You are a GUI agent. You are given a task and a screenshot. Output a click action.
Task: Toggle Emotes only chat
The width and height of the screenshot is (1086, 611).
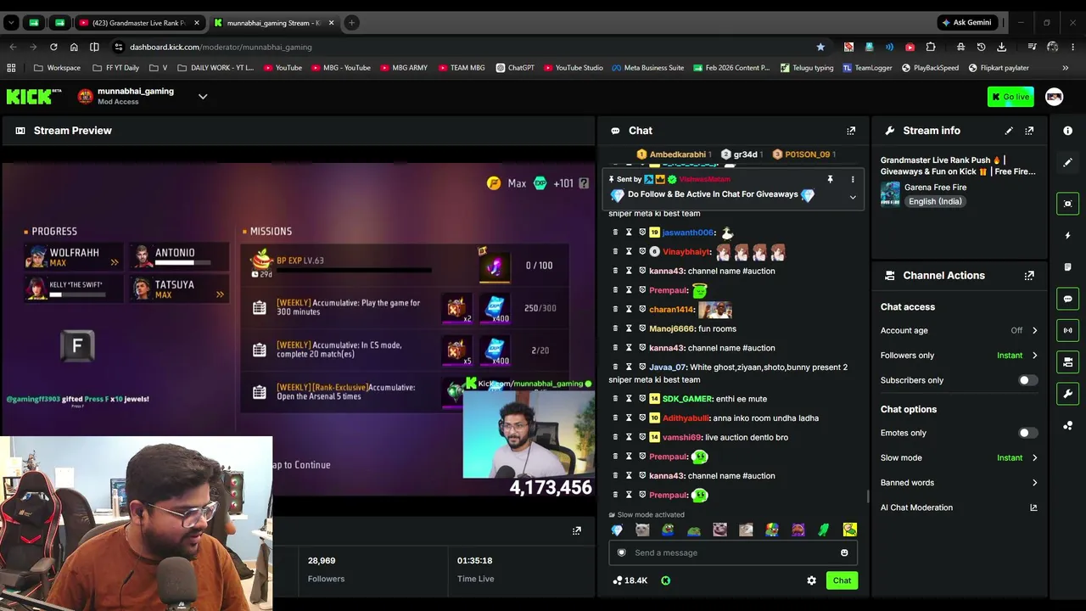(1027, 433)
